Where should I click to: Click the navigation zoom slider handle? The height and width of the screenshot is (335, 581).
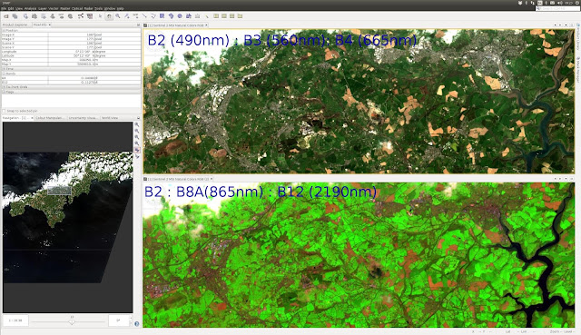pyautogui.click(x=72, y=322)
